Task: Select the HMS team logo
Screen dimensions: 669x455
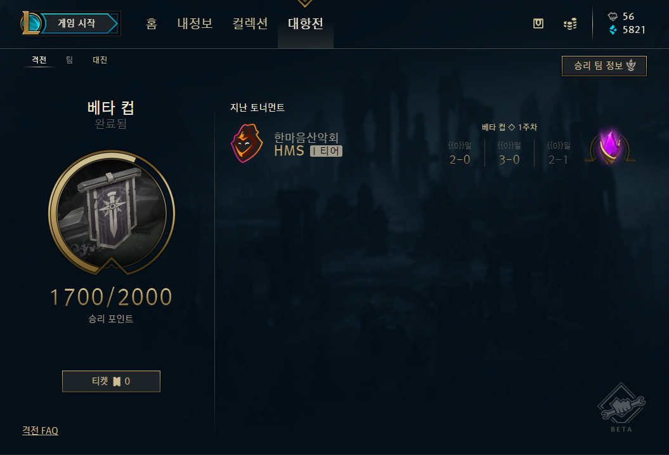Action: 247,143
